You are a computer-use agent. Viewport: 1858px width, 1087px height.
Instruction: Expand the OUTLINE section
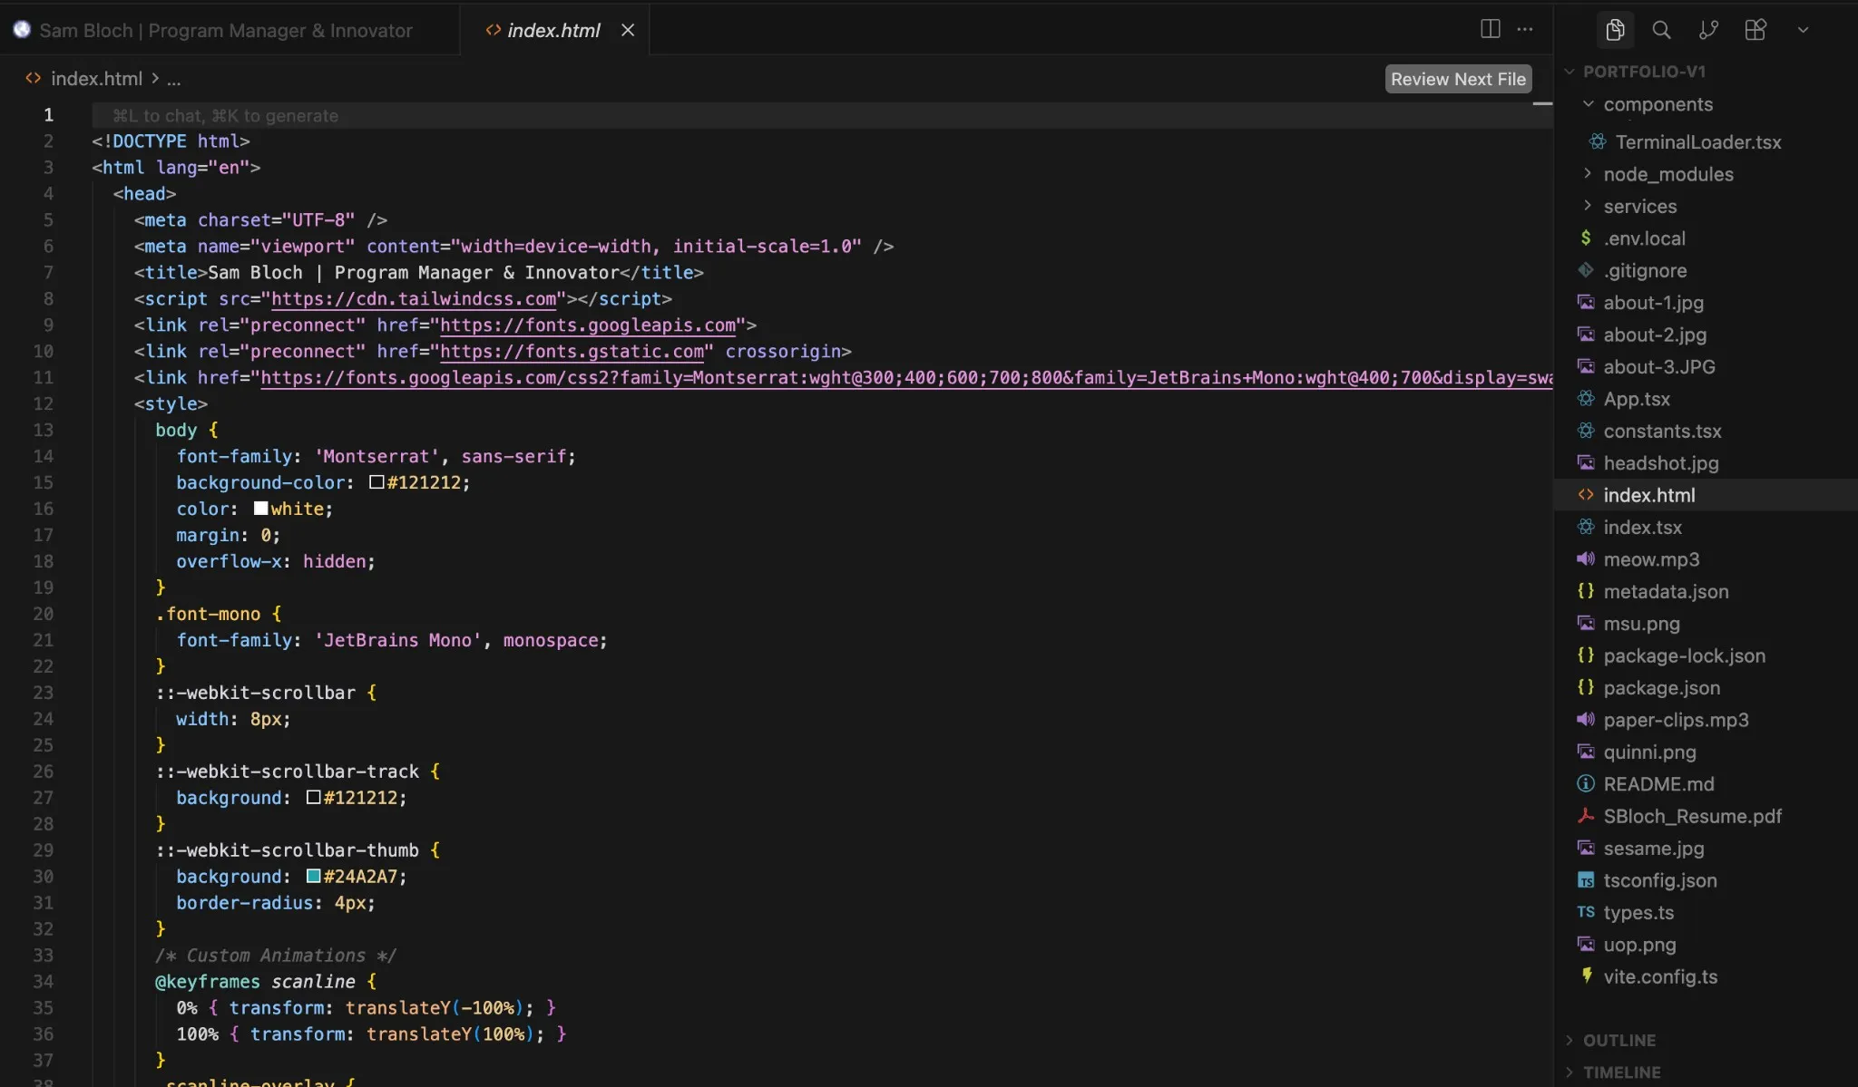[1619, 1040]
